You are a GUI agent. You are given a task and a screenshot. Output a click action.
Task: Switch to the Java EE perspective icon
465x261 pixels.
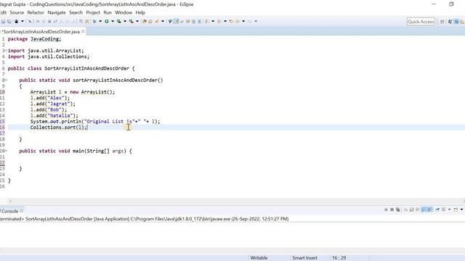click(x=450, y=22)
